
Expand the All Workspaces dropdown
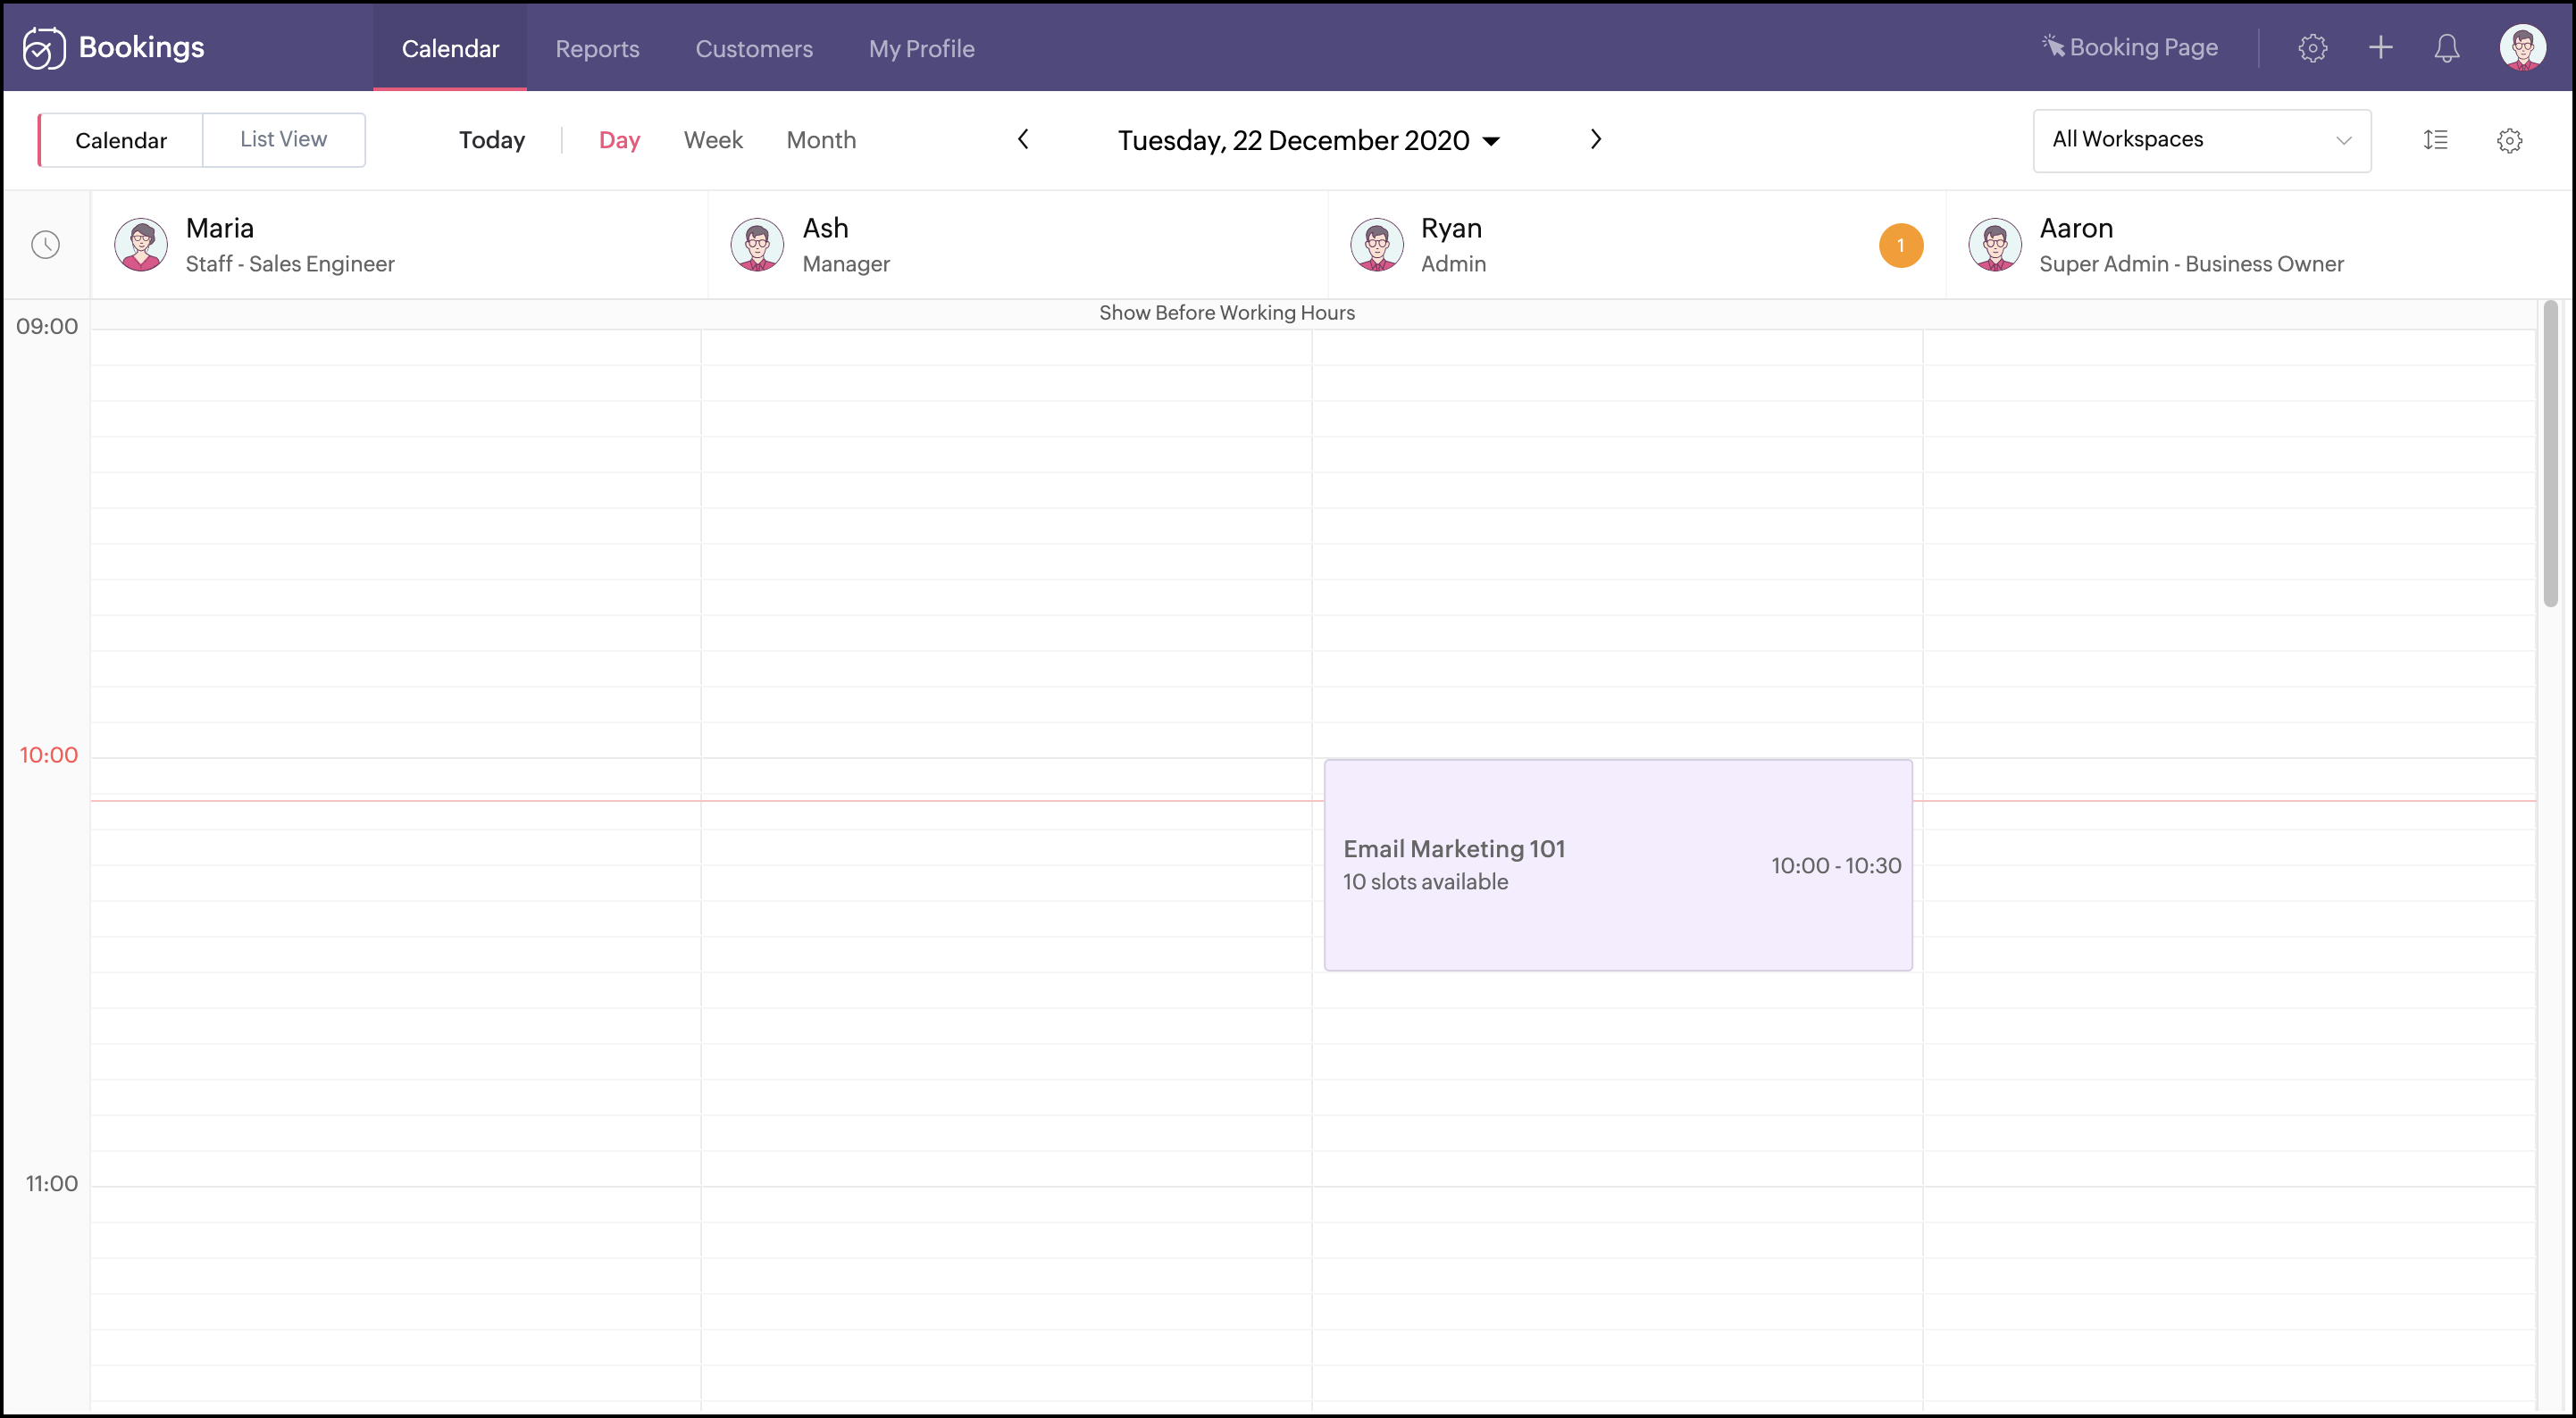(2201, 140)
